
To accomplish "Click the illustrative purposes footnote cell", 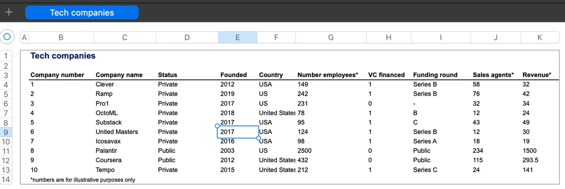I will point(83,180).
